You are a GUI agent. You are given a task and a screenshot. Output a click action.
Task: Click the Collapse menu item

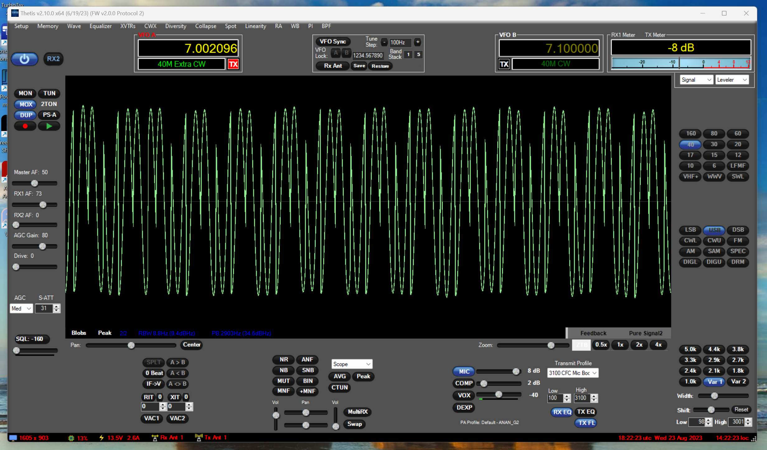pos(205,26)
